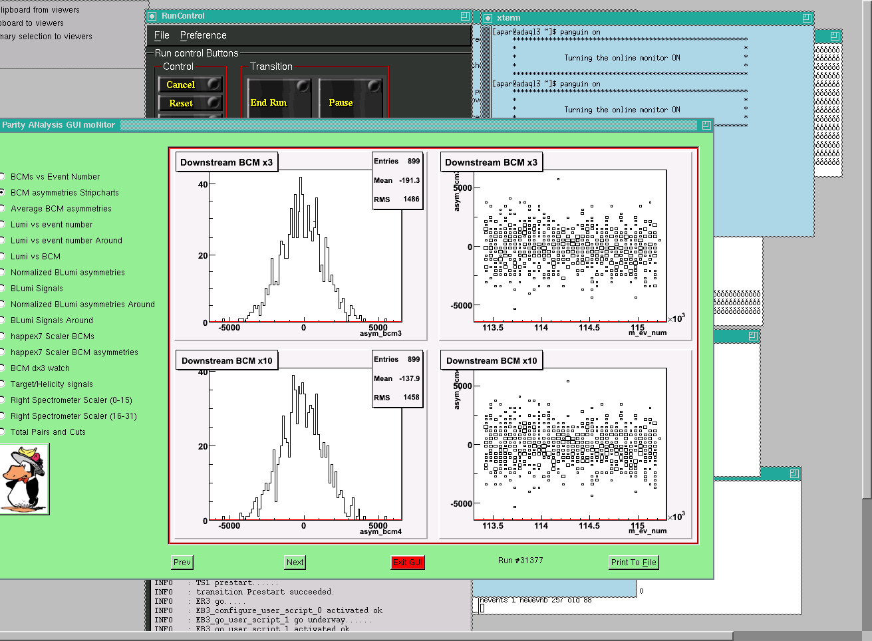Click stats box of BCM x3 histogram
Viewport: 872px width, 641px height.
pos(397,180)
